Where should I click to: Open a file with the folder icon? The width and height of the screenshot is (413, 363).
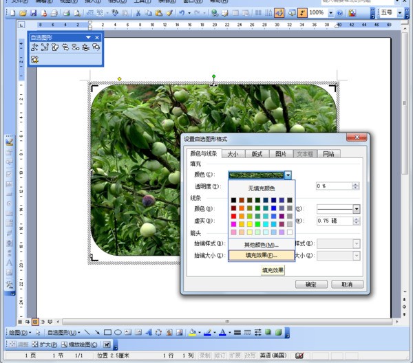pos(23,12)
